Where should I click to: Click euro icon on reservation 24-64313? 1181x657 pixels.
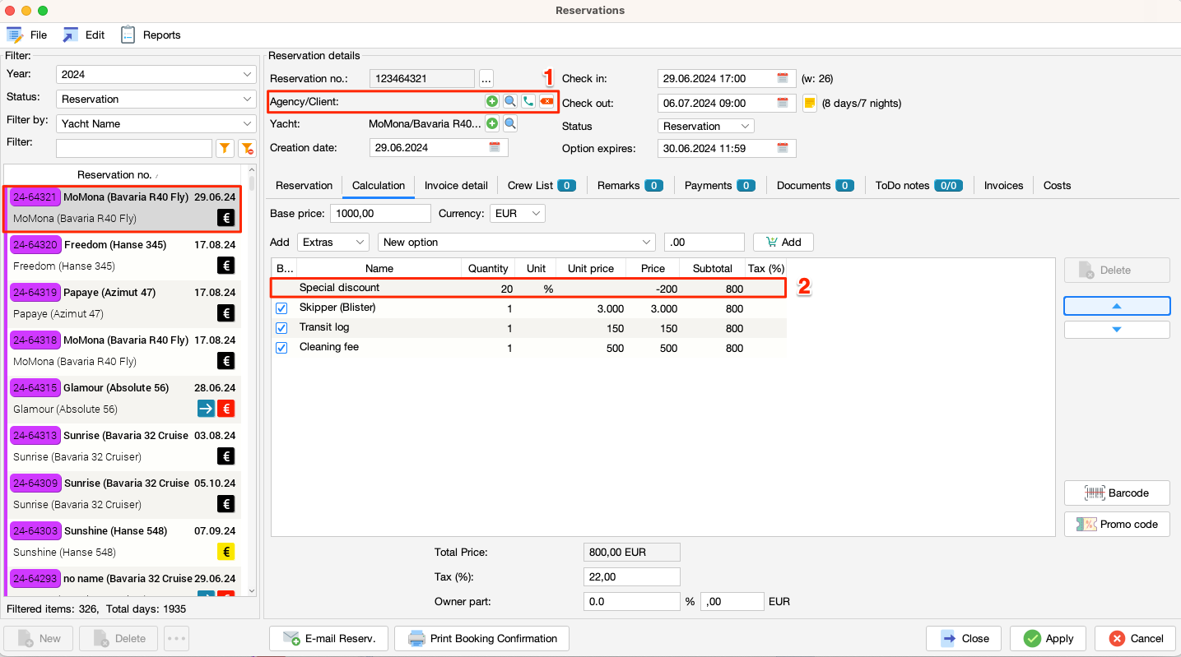click(x=226, y=456)
